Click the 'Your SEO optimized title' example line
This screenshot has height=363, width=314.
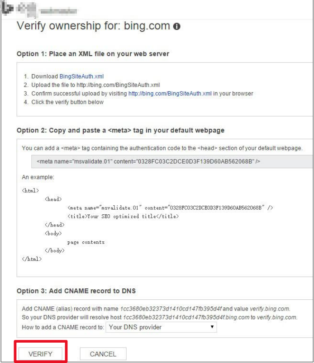(x=123, y=217)
